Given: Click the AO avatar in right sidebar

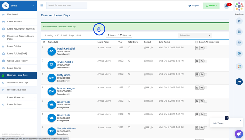Looking at the screenshot, I should coord(239,82).
